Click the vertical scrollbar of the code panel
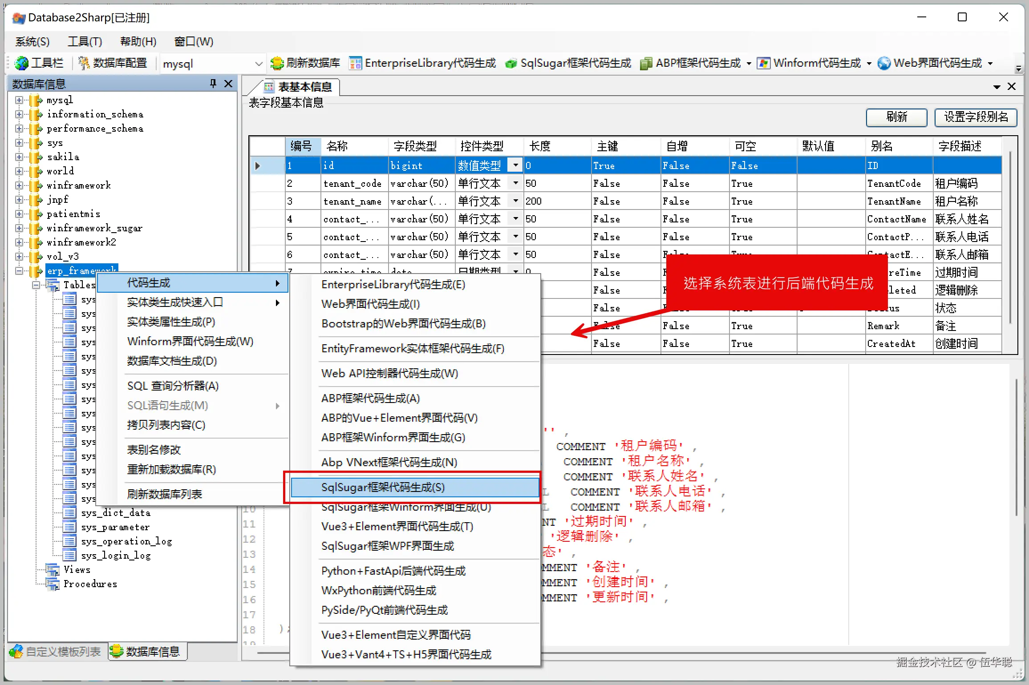This screenshot has width=1029, height=685. pyautogui.click(x=1016, y=445)
